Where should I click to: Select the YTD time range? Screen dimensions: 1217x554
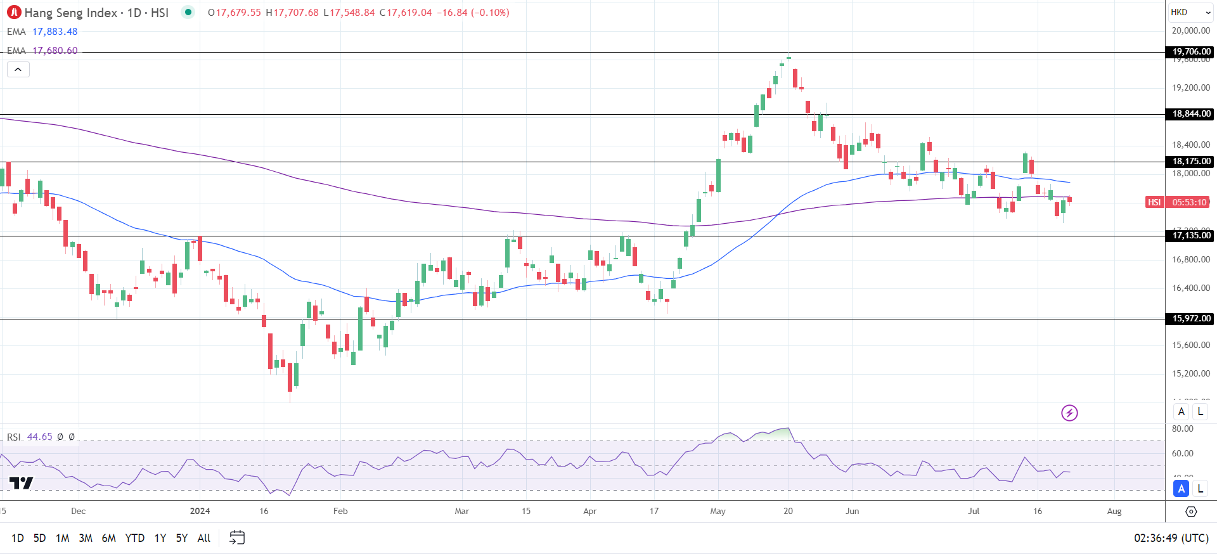(135, 538)
